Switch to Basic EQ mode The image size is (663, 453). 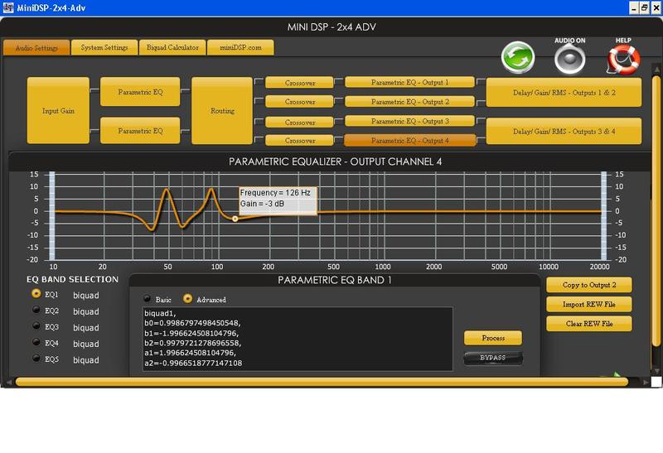[x=148, y=299]
